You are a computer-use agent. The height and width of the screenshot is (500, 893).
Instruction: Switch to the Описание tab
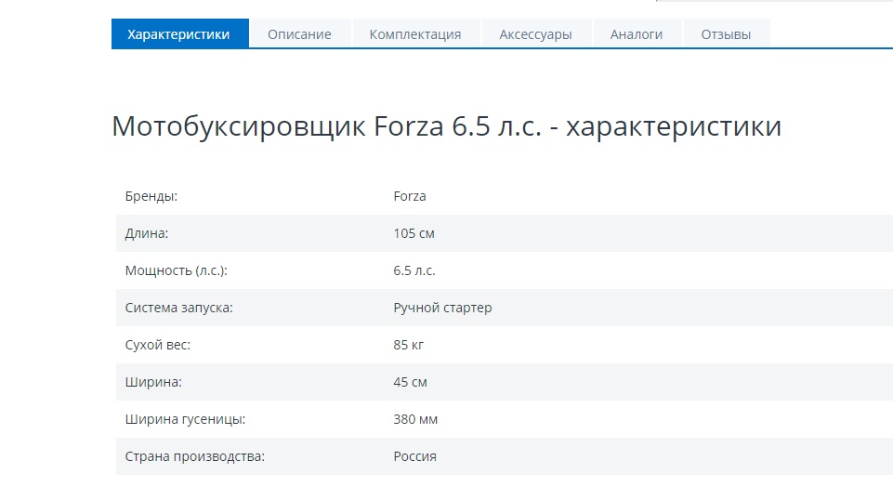(x=299, y=34)
